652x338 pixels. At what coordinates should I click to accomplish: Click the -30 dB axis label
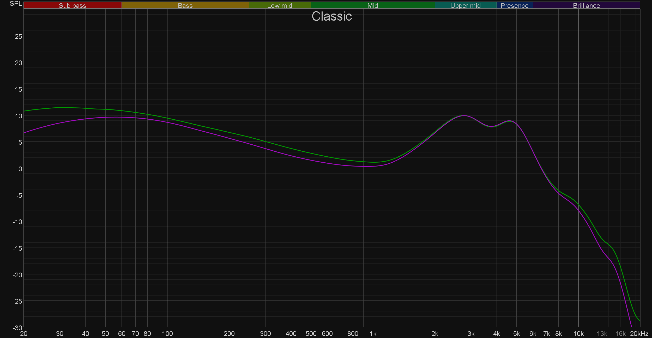point(17,328)
